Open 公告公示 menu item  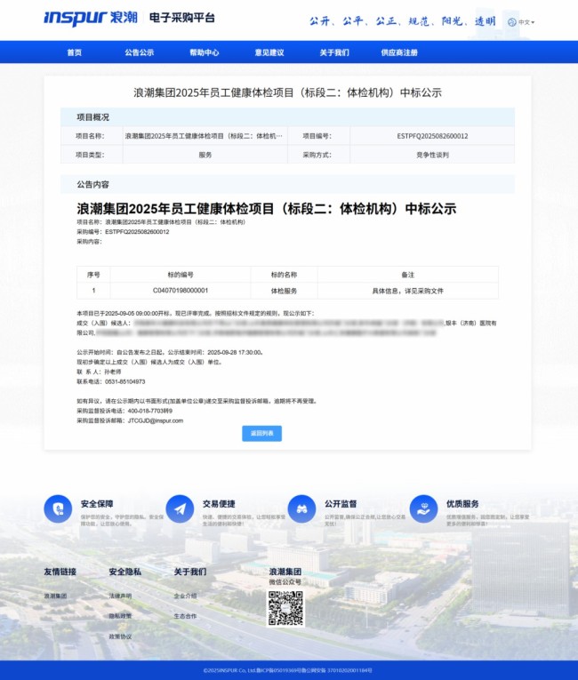point(140,52)
